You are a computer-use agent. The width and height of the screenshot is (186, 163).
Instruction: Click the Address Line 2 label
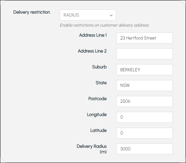click(x=92, y=51)
